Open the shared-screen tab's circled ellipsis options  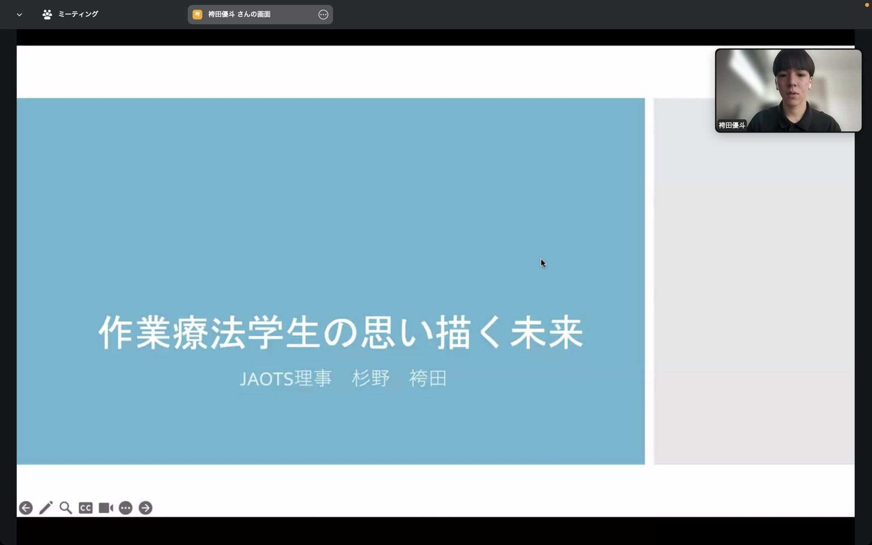coord(323,14)
